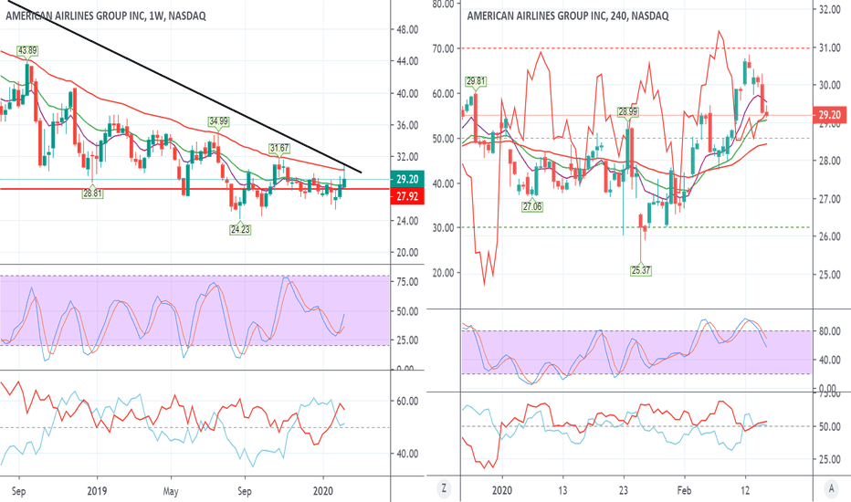
Task: Click the 13 date label on 240 time axis
Action: coord(562,491)
